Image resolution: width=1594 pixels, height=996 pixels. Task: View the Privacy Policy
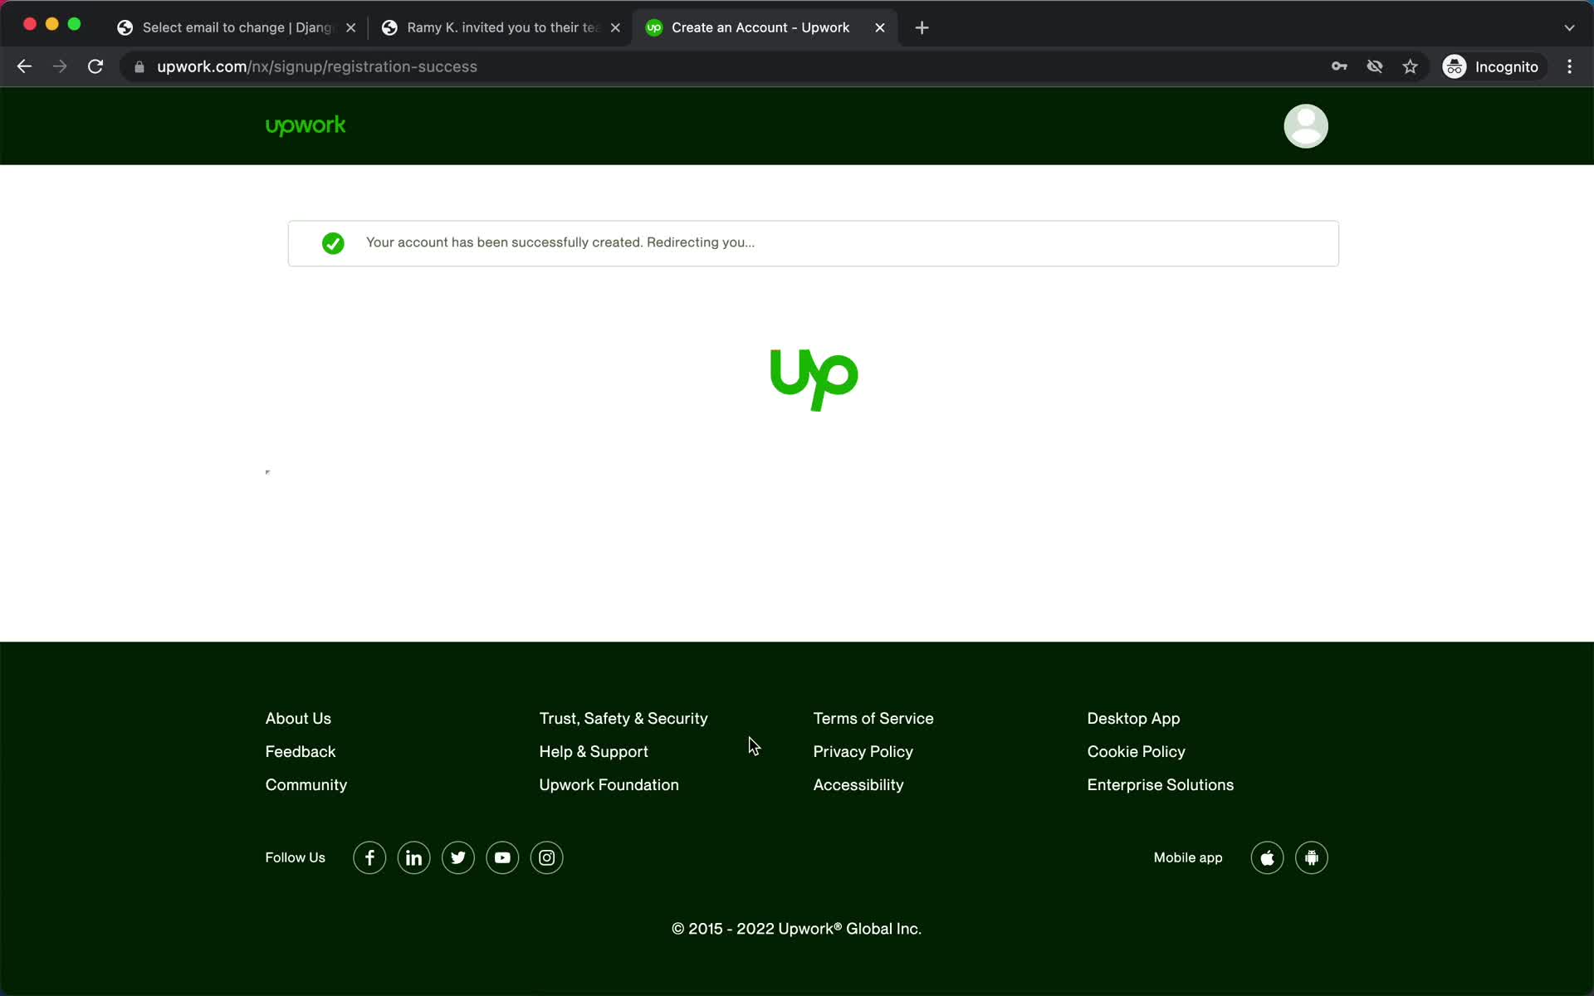pos(863,751)
